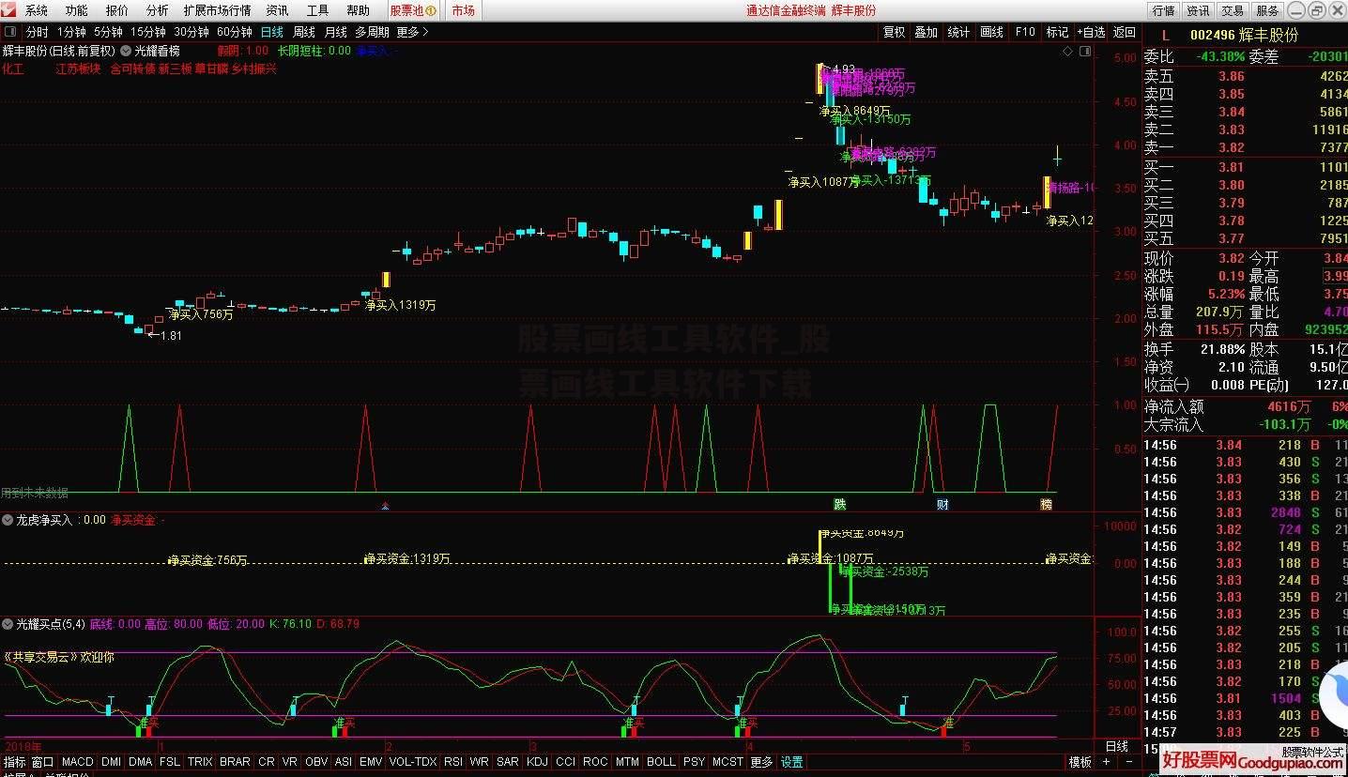Viewport: 1348px width, 777px height.
Task: Select the 15分钟 period
Action: click(x=148, y=32)
